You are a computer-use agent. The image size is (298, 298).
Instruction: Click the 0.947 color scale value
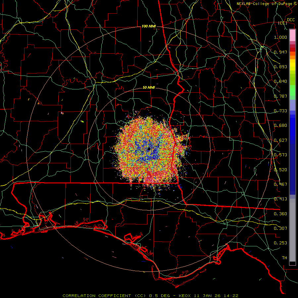(280, 52)
